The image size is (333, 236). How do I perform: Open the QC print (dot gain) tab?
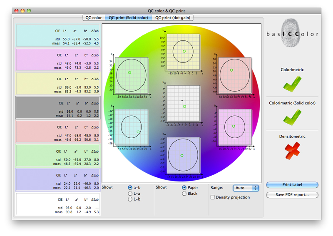pyautogui.click(x=172, y=17)
